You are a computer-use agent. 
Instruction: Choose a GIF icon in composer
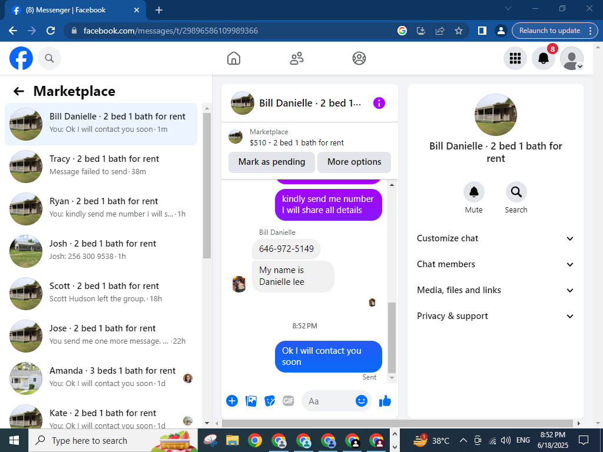[289, 401]
